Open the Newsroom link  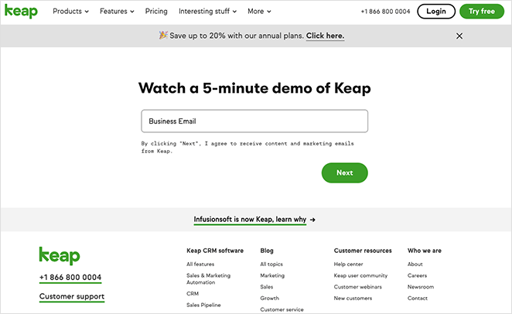(x=421, y=287)
